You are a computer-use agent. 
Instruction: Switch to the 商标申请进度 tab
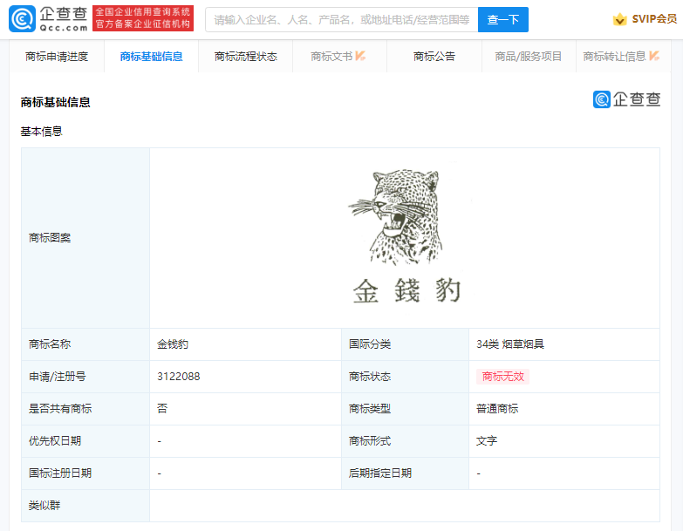pyautogui.click(x=57, y=57)
